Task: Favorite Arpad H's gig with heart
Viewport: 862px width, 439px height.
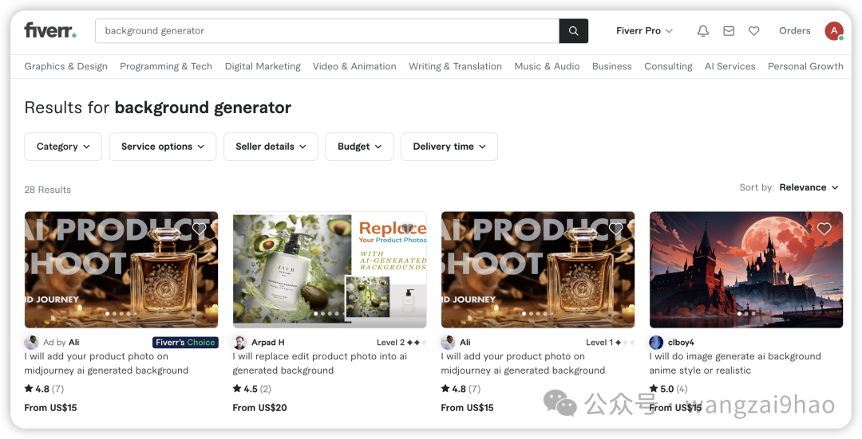Action: tap(407, 229)
